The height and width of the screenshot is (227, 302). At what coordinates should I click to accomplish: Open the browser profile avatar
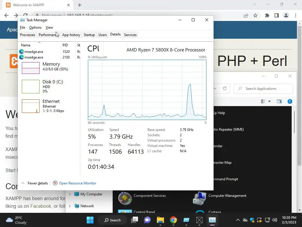point(286,15)
